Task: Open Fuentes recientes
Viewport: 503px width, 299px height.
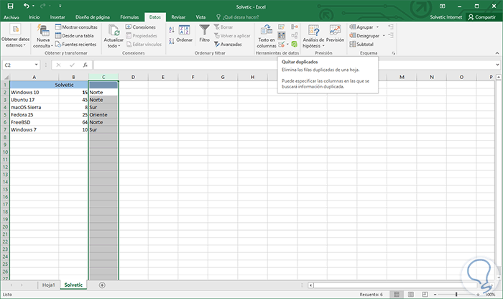Action: pyautogui.click(x=75, y=45)
